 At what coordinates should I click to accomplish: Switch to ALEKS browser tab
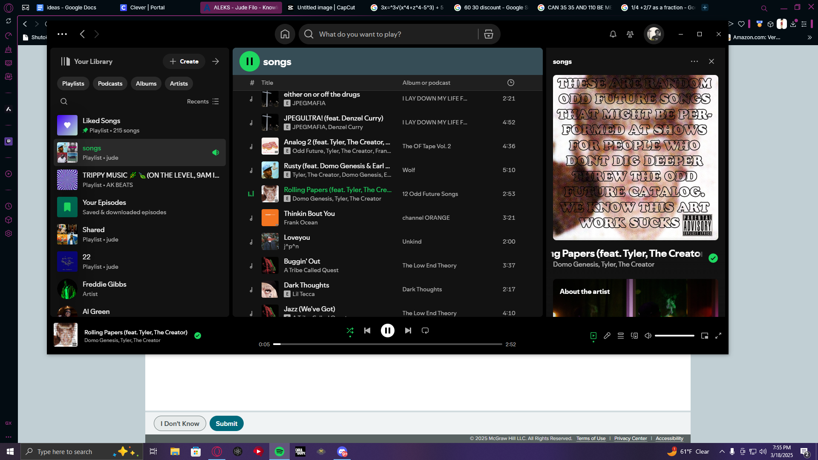[241, 8]
